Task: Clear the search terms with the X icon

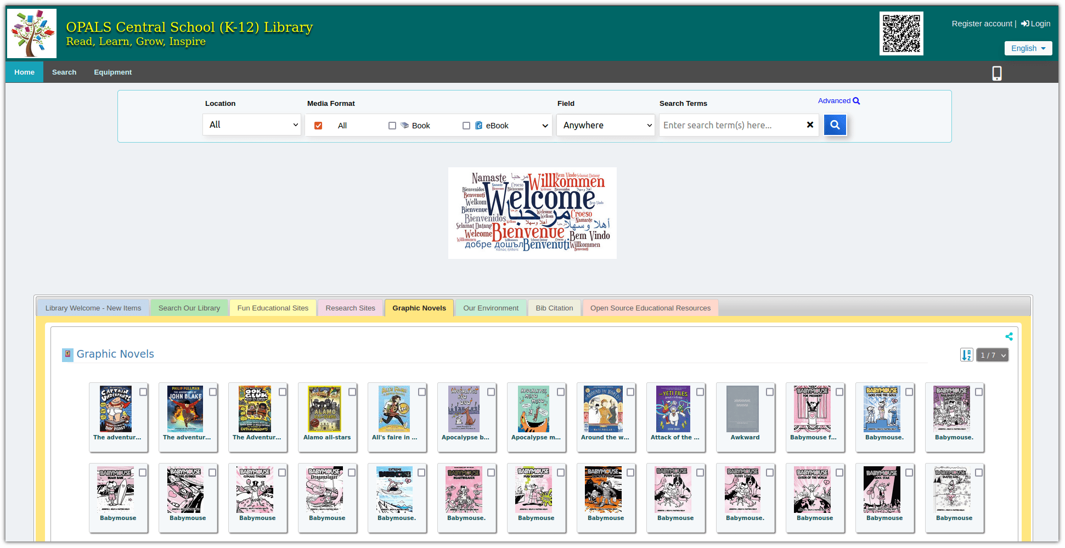Action: pyautogui.click(x=810, y=125)
